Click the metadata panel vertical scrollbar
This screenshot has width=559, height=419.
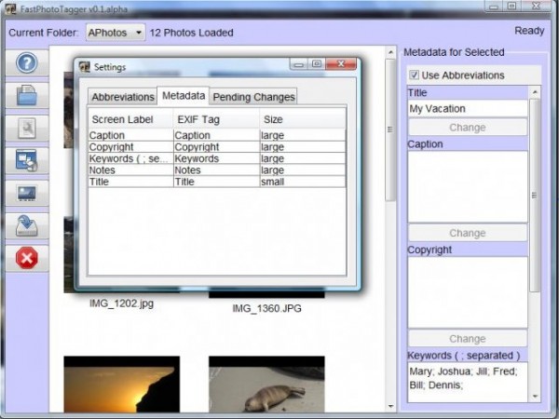[x=534, y=196]
